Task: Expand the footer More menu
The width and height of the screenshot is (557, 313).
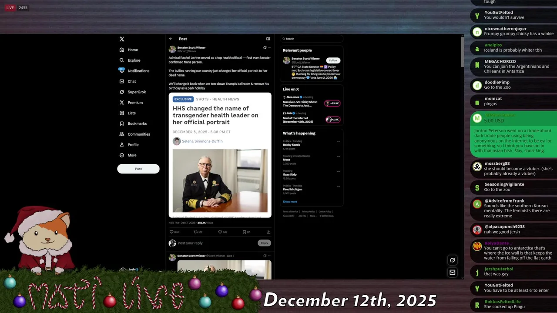Action: [x=313, y=216]
